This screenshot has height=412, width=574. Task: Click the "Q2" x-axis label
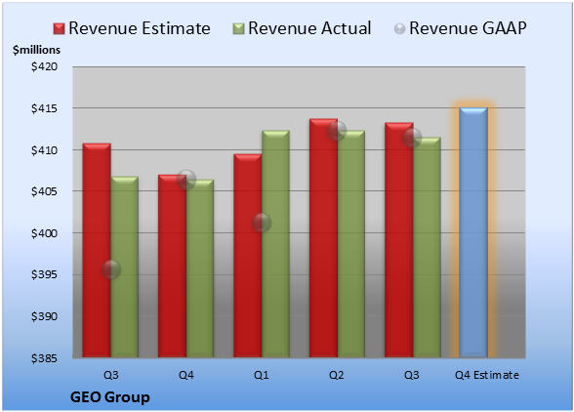coord(337,375)
